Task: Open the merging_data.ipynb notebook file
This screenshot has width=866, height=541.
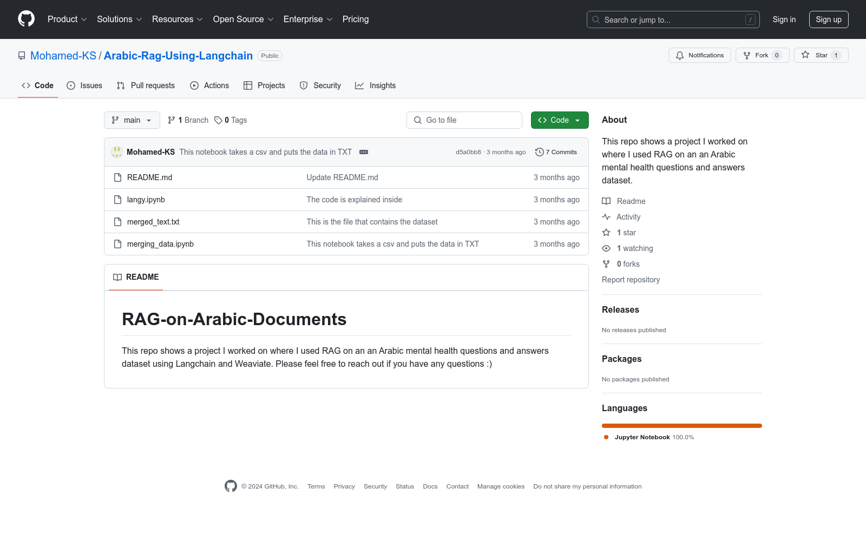Action: pyautogui.click(x=160, y=244)
